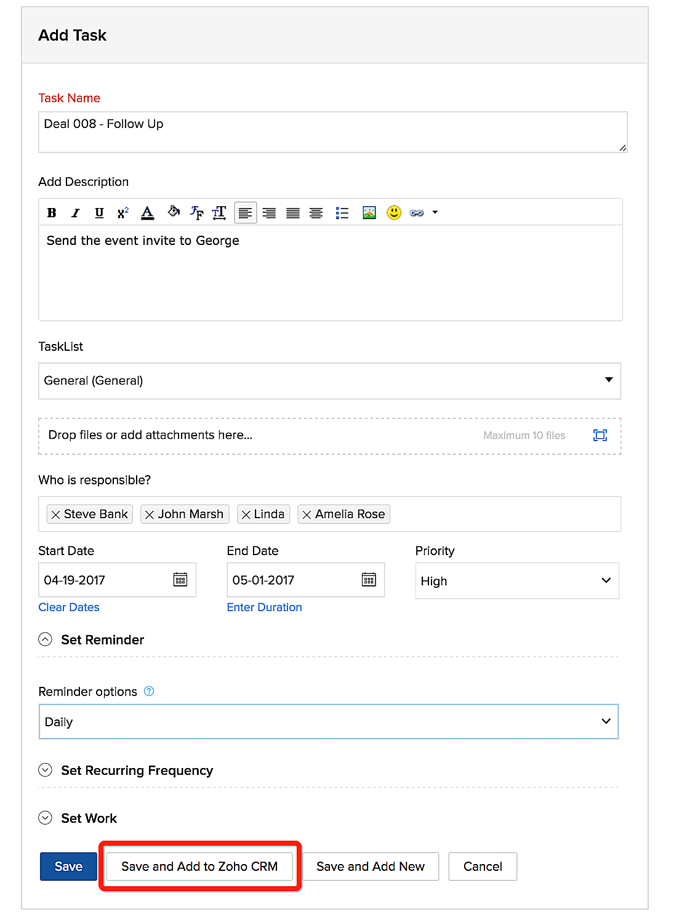Collapse the Set Reminder section
Viewport: 682px width, 917px height.
tap(46, 639)
